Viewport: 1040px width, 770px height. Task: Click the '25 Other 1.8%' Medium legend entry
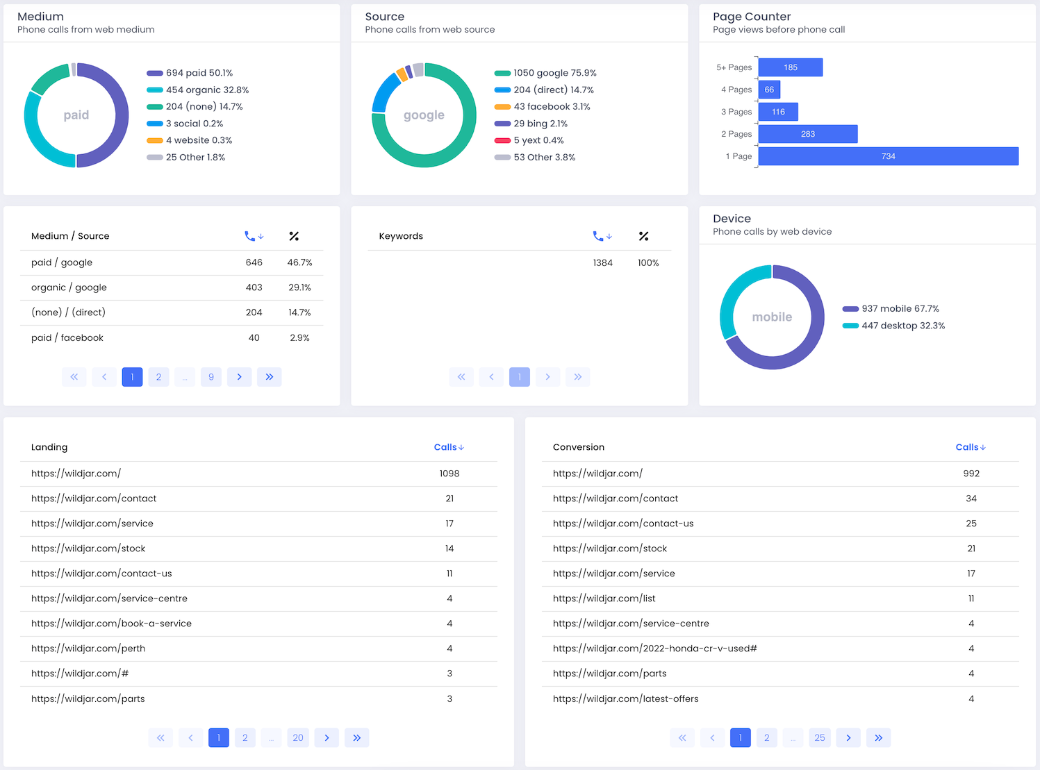pyautogui.click(x=186, y=157)
